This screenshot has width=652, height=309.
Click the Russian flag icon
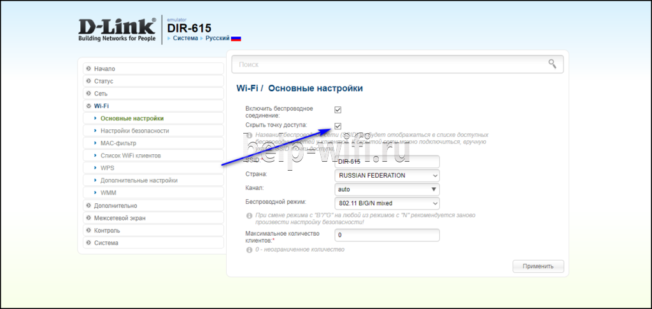236,39
